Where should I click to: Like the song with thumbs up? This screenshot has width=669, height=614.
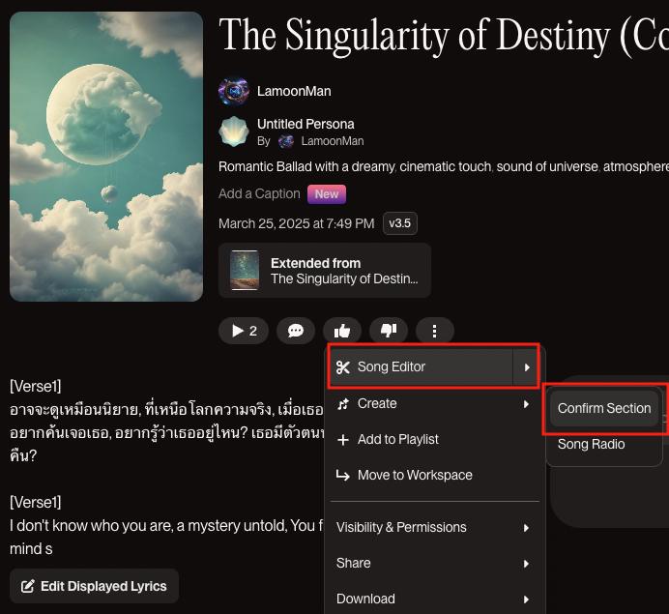pos(342,331)
